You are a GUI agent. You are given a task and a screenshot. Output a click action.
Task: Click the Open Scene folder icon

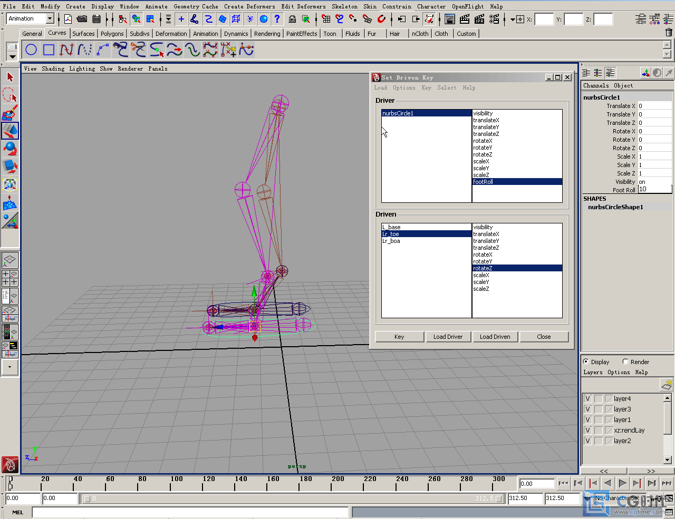82,19
